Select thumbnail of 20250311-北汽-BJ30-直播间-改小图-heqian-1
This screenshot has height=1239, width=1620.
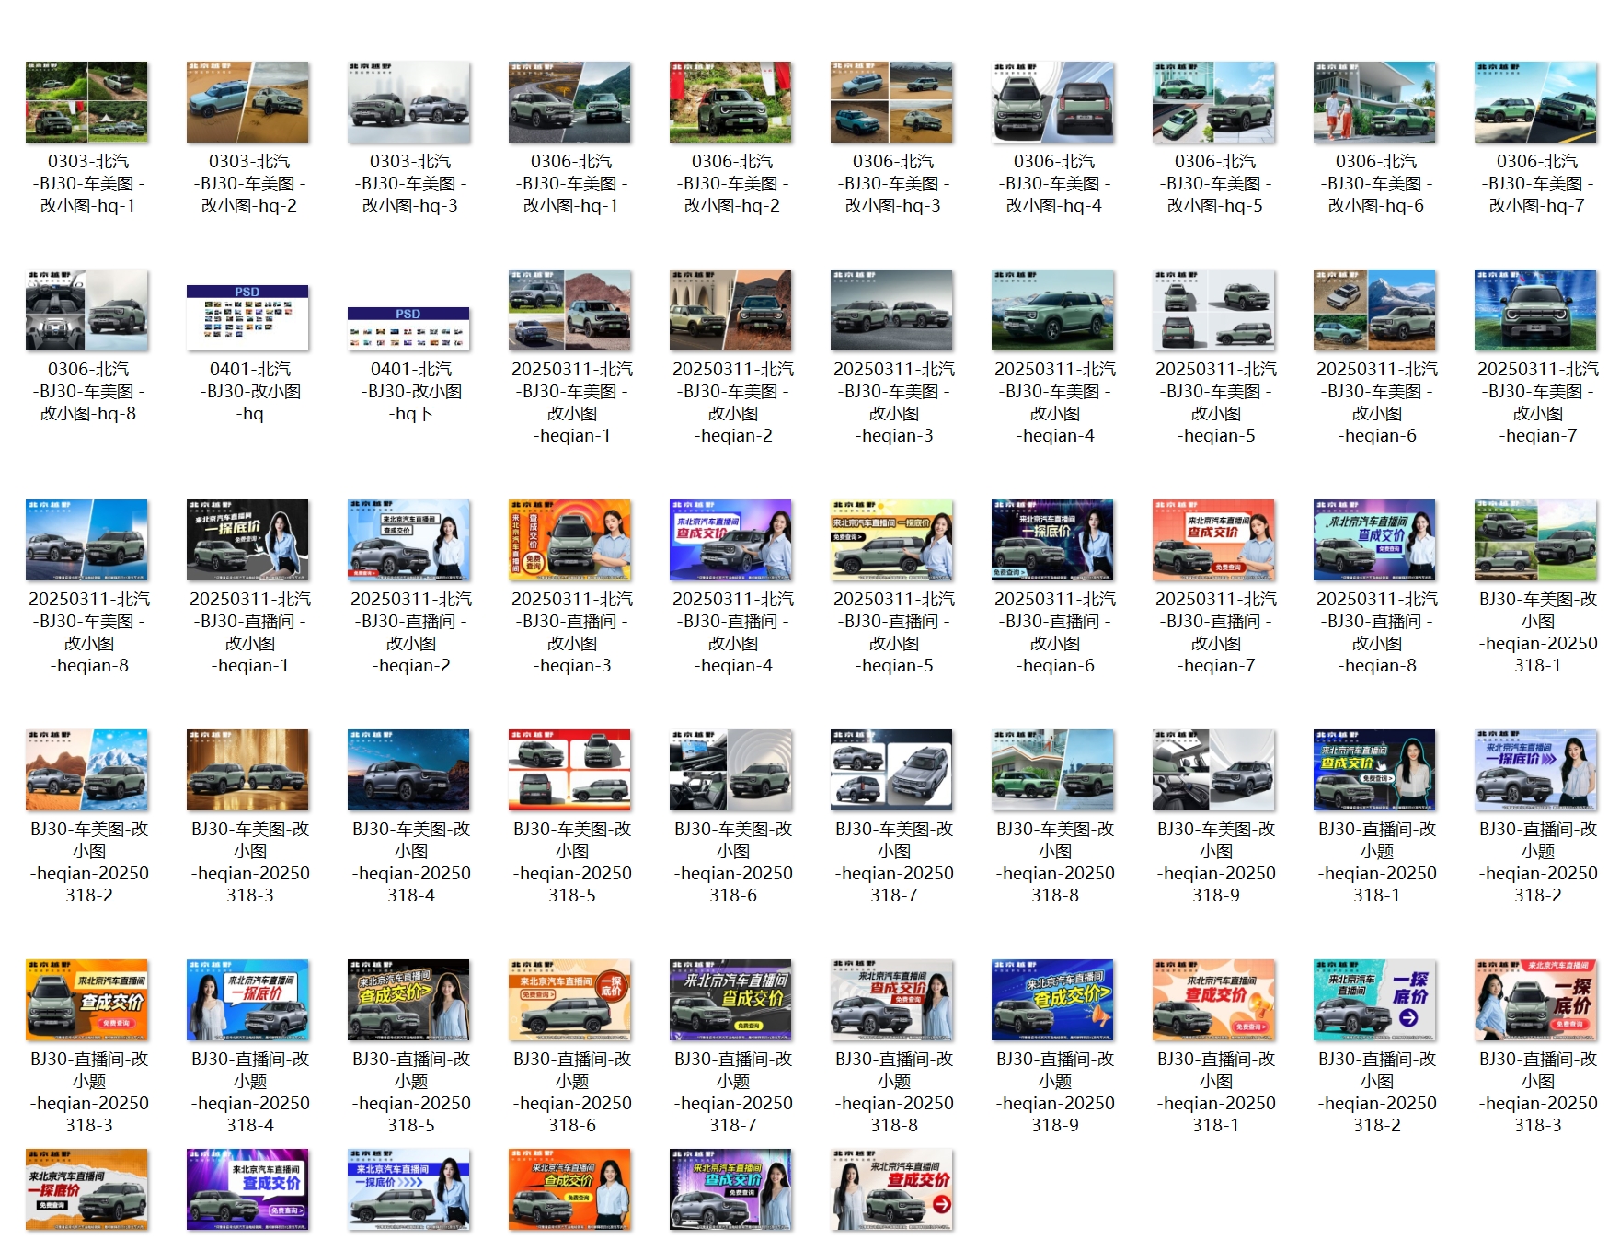[x=247, y=540]
